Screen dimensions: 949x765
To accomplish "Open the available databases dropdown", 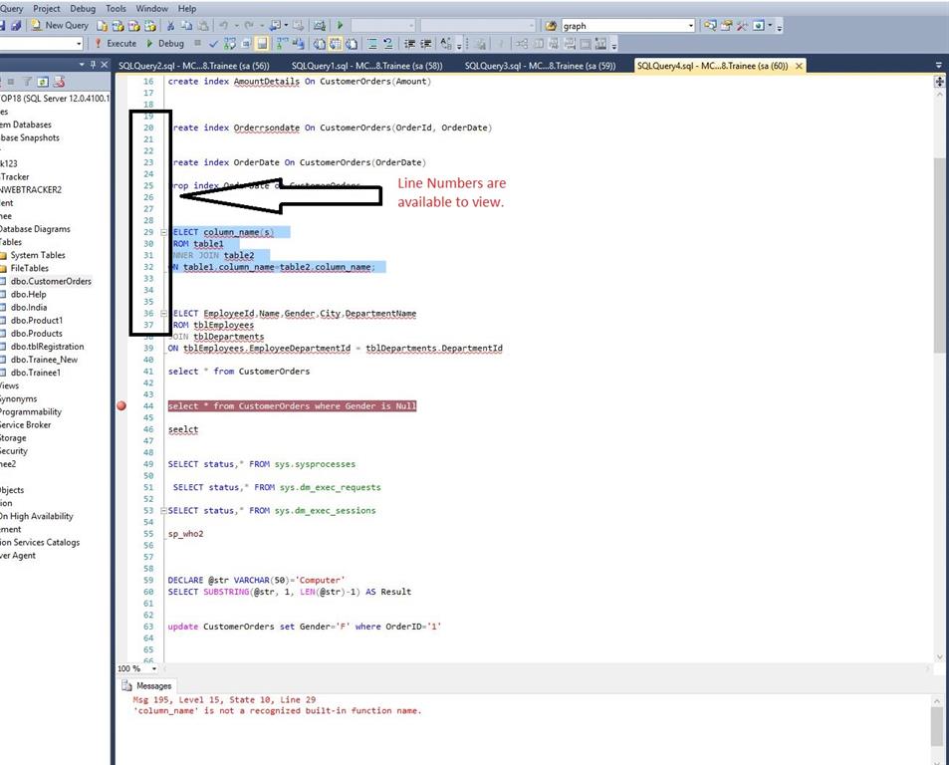I will (x=79, y=44).
